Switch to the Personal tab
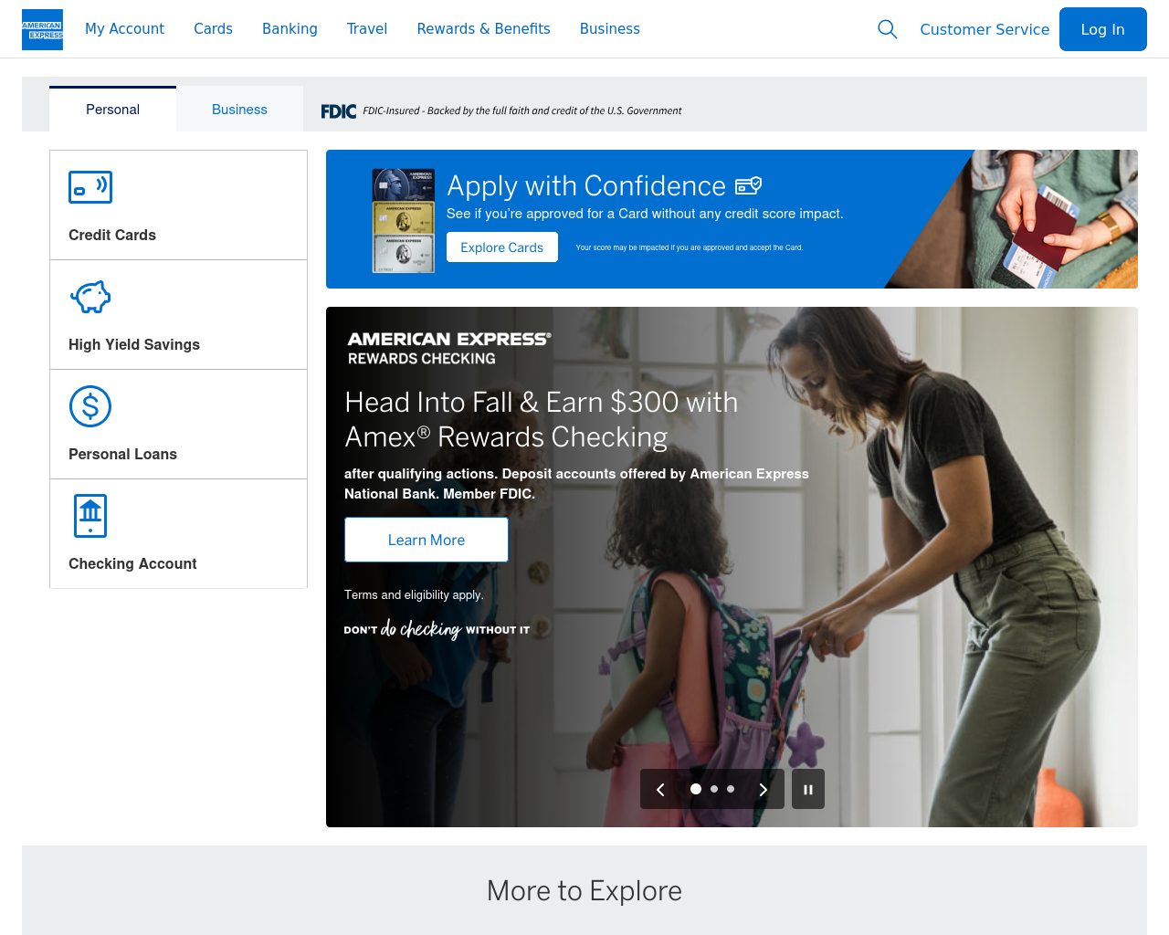This screenshot has height=935, width=1169. [x=112, y=110]
